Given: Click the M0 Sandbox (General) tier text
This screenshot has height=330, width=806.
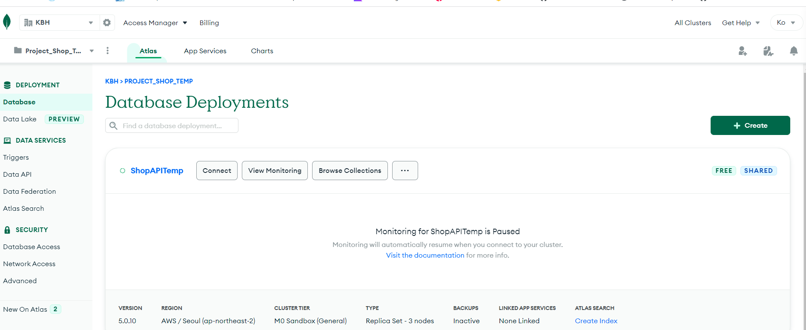Looking at the screenshot, I should (x=310, y=321).
